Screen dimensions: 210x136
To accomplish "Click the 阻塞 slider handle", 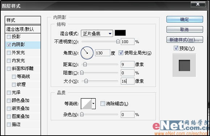I will (x=82, y=73).
